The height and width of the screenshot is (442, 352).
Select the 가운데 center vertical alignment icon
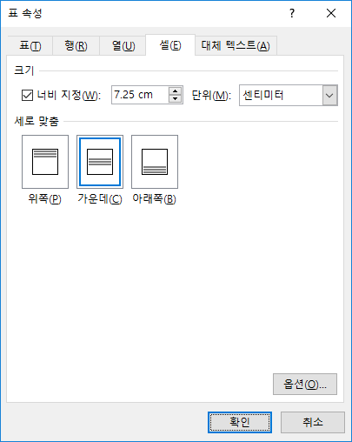coord(100,162)
